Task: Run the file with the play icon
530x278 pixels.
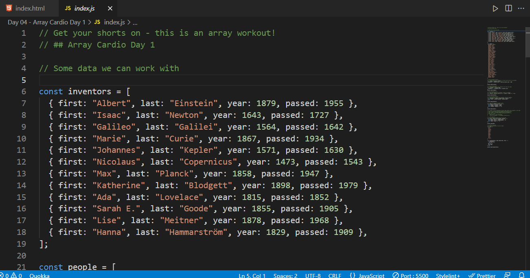Action: [x=495, y=8]
